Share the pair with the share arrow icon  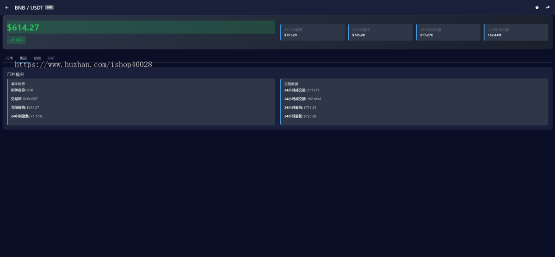[548, 7]
